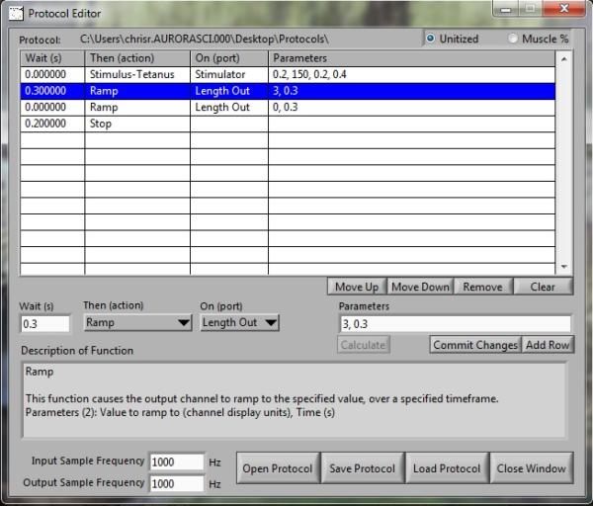593x506 pixels.
Task: Click the Load Protocol button
Action: pyautogui.click(x=447, y=468)
